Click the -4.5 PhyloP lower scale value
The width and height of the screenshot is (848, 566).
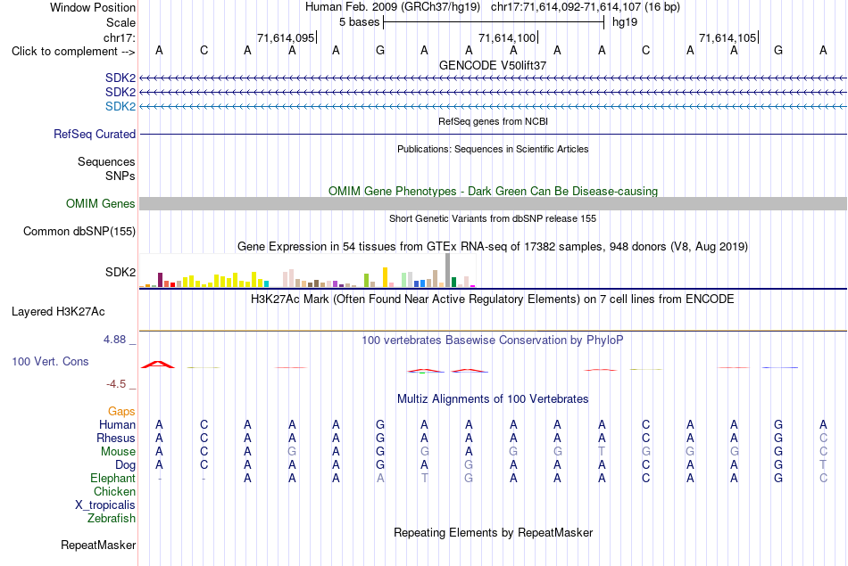pyautogui.click(x=116, y=384)
